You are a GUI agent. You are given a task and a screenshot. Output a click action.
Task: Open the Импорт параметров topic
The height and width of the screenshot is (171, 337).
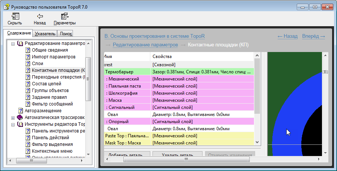[54, 57]
